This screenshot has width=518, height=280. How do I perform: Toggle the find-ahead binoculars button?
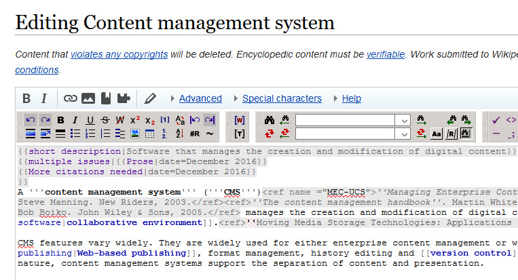click(x=466, y=134)
